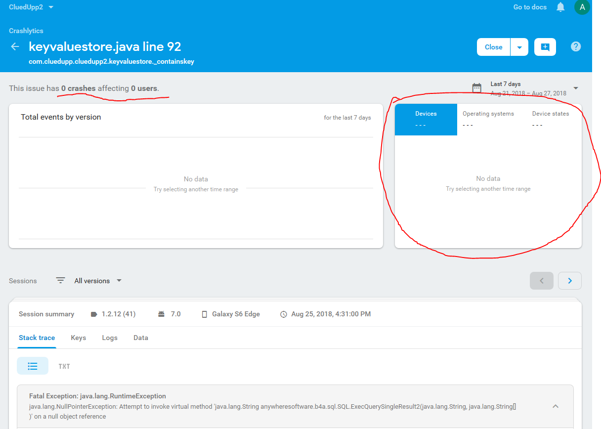Click the Android icon next to 7.0
601x429 pixels.
[161, 314]
